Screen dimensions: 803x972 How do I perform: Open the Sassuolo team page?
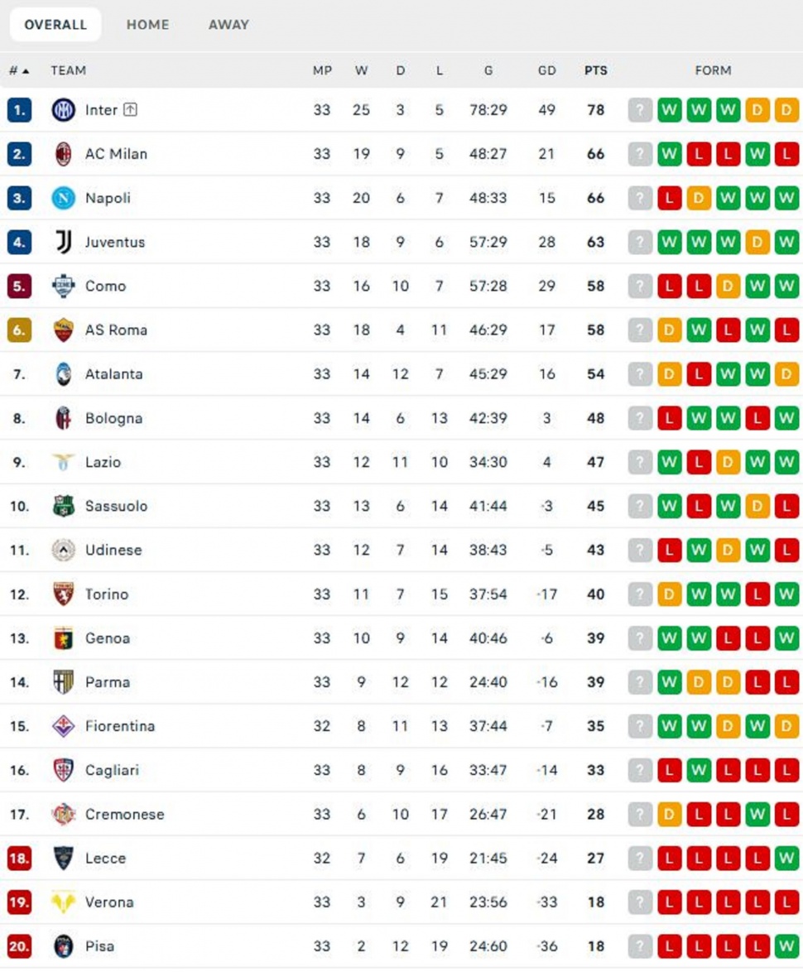click(x=117, y=506)
